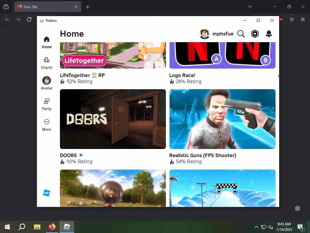Select the New Tab browser tab

coord(48,7)
